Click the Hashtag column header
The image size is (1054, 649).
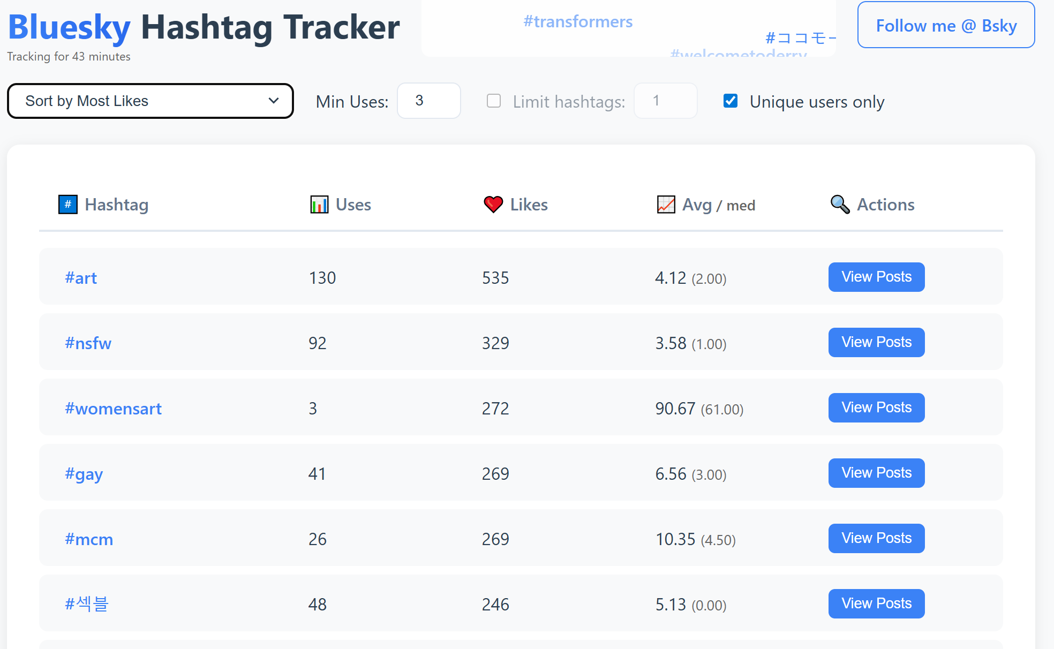point(103,205)
